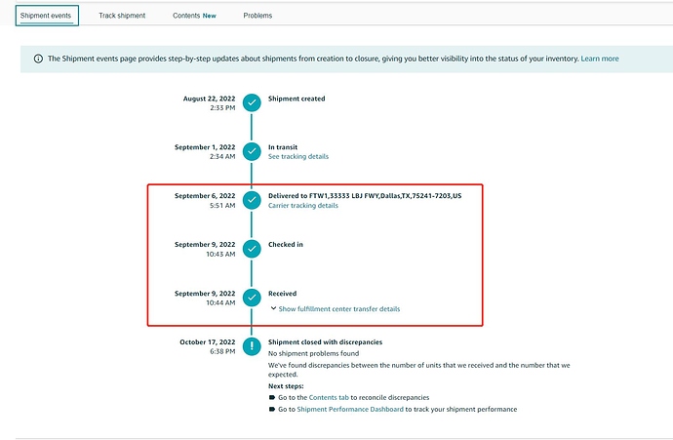
Task: Click the Delivered to FTW1 checkmark icon
Action: (x=252, y=199)
